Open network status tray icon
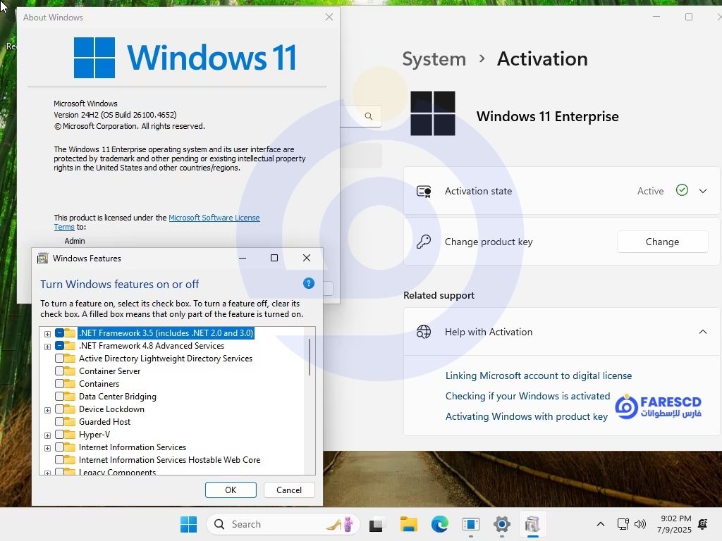Viewport: 722px width, 541px height. (623, 524)
